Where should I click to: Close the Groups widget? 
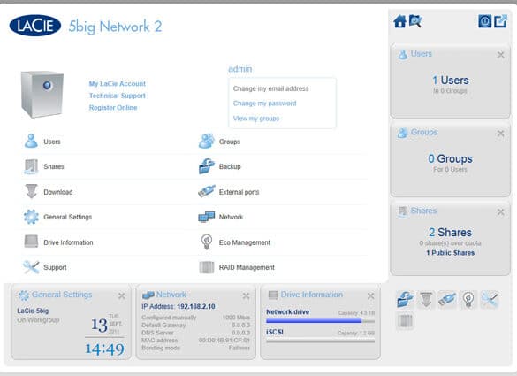500,134
